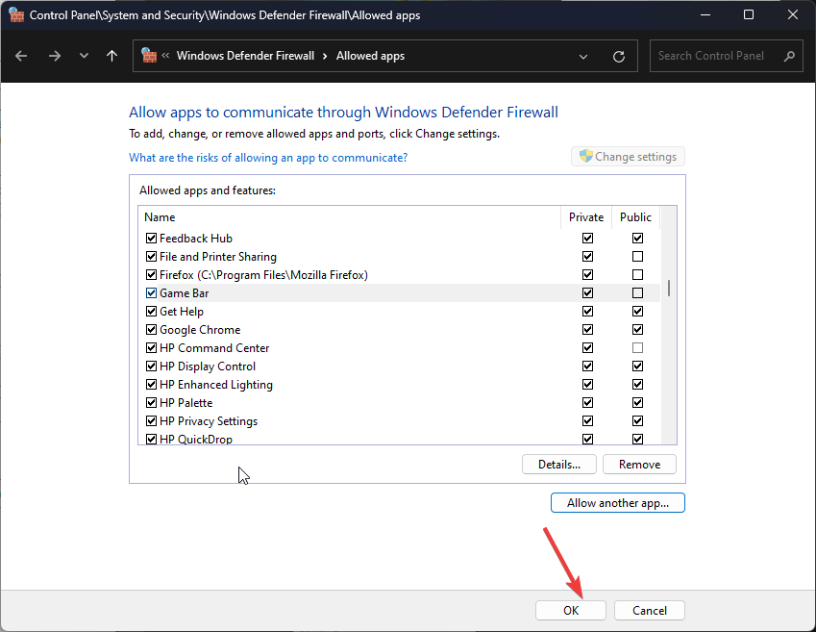The image size is (816, 632).
Task: Select the HP Command Center row text
Action: pos(214,348)
